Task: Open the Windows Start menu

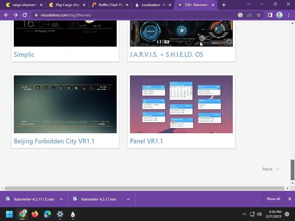Action: (x=9, y=214)
